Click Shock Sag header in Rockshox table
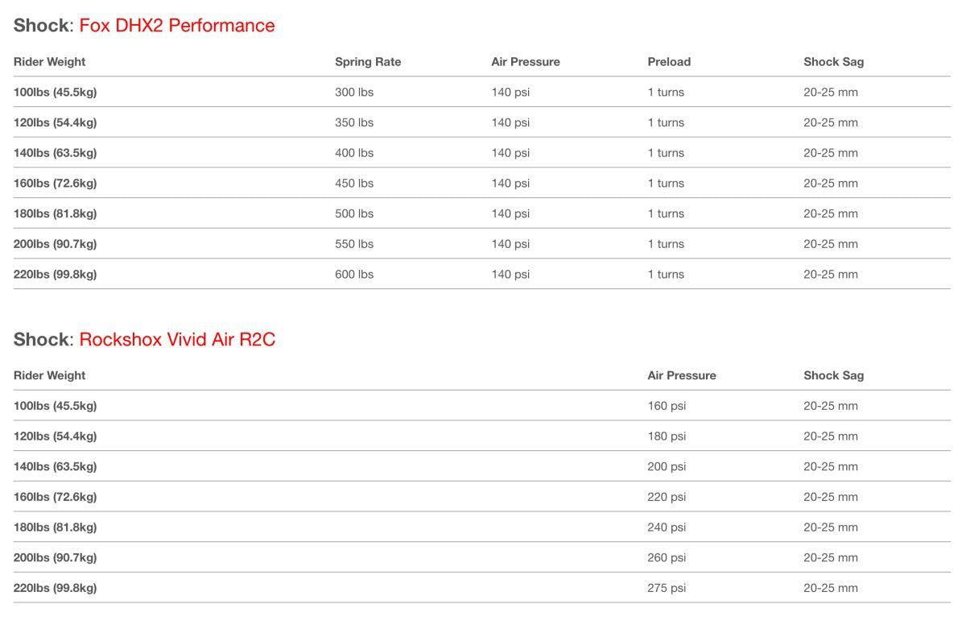 tap(833, 375)
